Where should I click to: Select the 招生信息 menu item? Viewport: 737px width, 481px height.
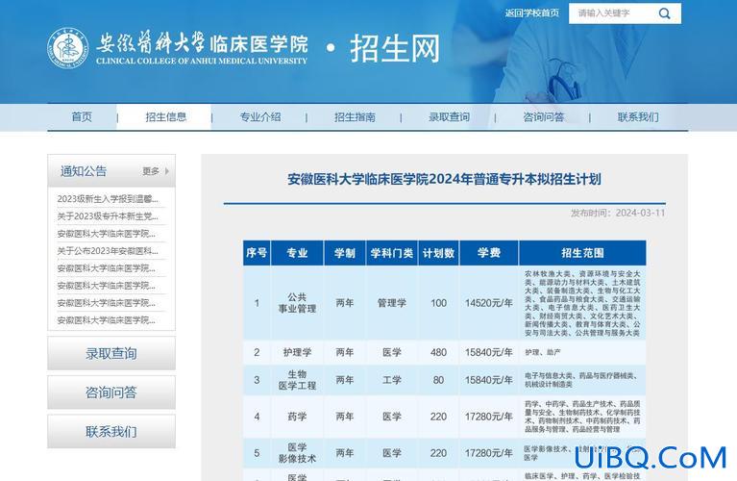(166, 116)
